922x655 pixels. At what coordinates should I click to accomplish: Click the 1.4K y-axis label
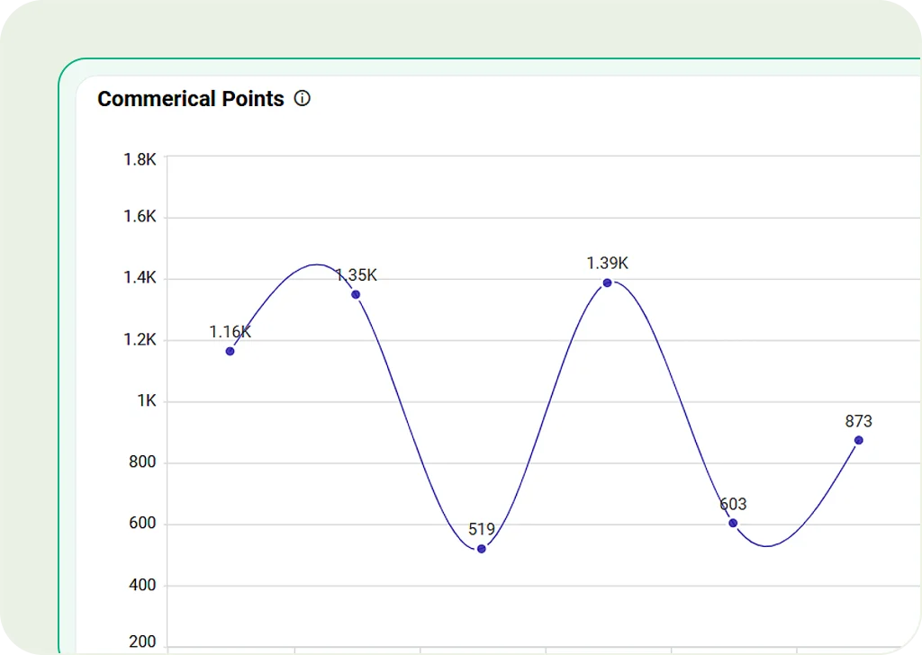coord(140,278)
